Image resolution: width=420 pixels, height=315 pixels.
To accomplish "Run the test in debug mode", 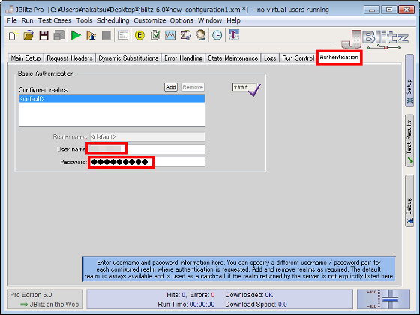I will click(91, 35).
